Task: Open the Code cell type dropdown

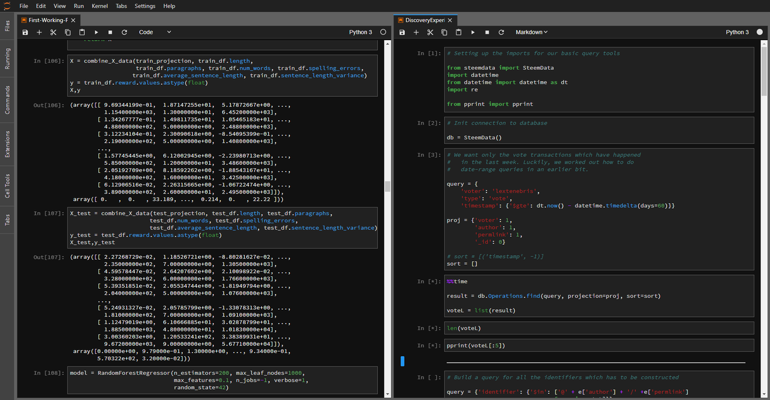Action: click(x=155, y=32)
